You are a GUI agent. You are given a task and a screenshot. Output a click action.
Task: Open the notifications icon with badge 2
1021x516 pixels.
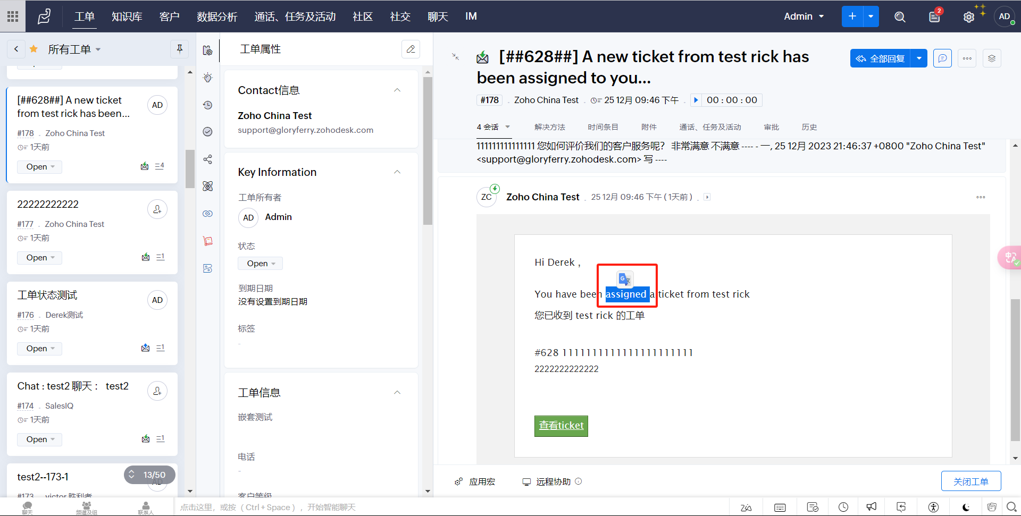point(934,17)
